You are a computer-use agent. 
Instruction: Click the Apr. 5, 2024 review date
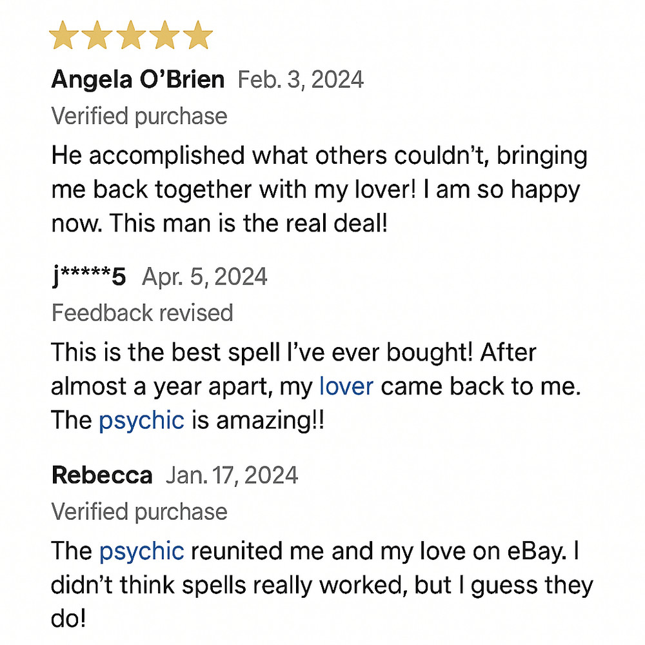pos(204,277)
